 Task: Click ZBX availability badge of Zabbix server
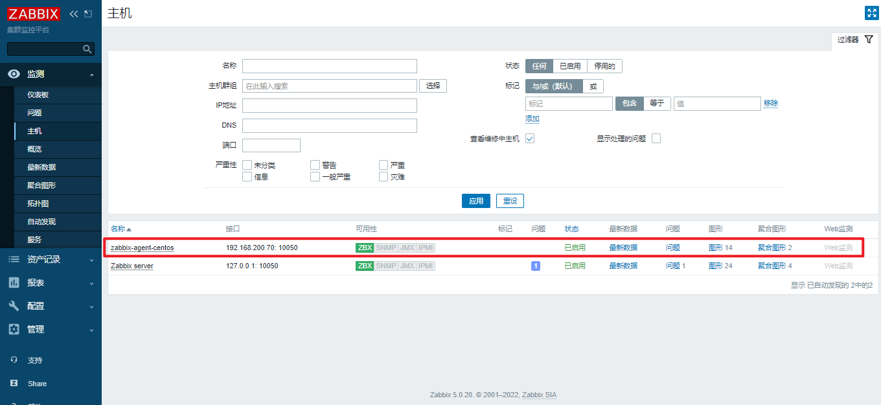tap(365, 266)
